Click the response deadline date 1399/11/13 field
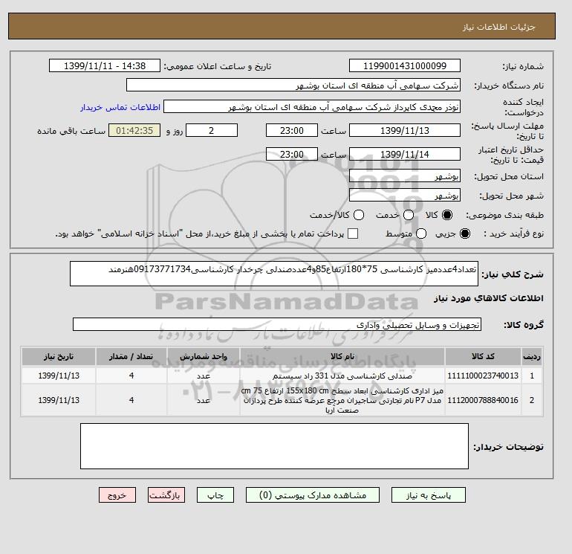Viewport: 572px width, 554px height. (405, 130)
